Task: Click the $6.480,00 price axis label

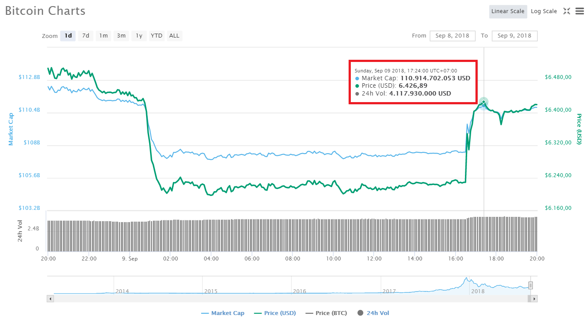Action: [x=558, y=77]
